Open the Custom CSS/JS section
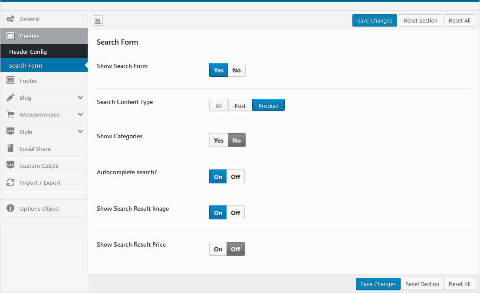The image size is (480, 293). click(39, 166)
